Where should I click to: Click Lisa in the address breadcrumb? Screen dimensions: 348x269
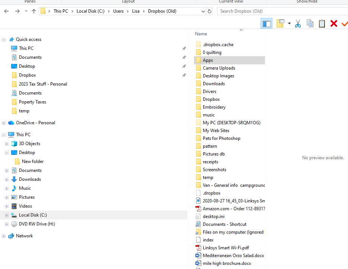point(136,11)
